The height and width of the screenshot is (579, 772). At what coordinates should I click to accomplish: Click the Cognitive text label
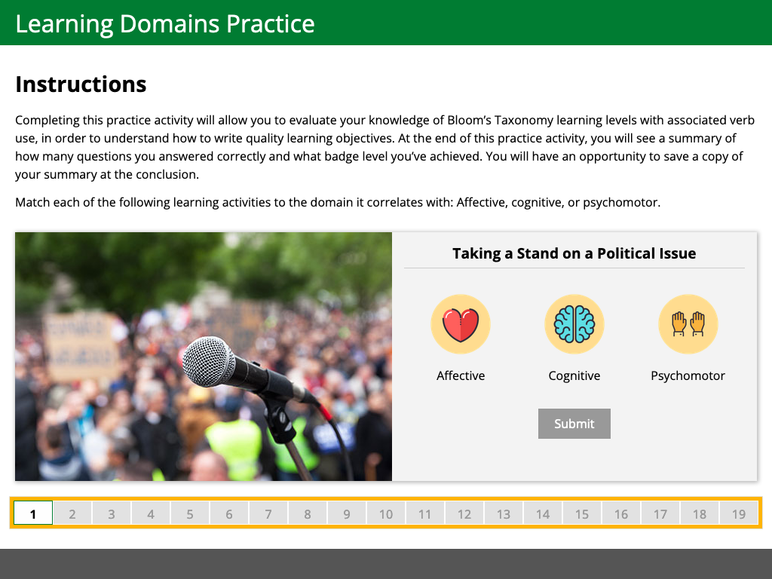[574, 375]
